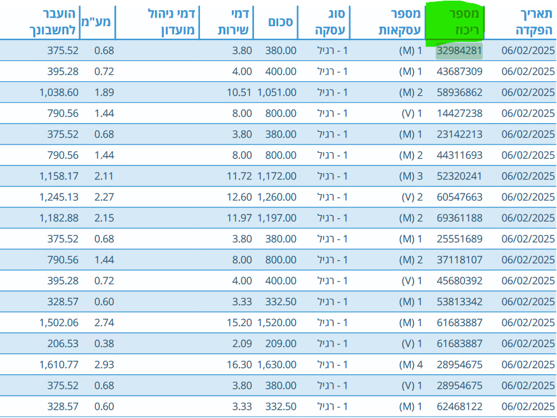Click transferred amount 1,158.17
Image resolution: width=557 pixels, height=418 pixels.
coord(58,176)
